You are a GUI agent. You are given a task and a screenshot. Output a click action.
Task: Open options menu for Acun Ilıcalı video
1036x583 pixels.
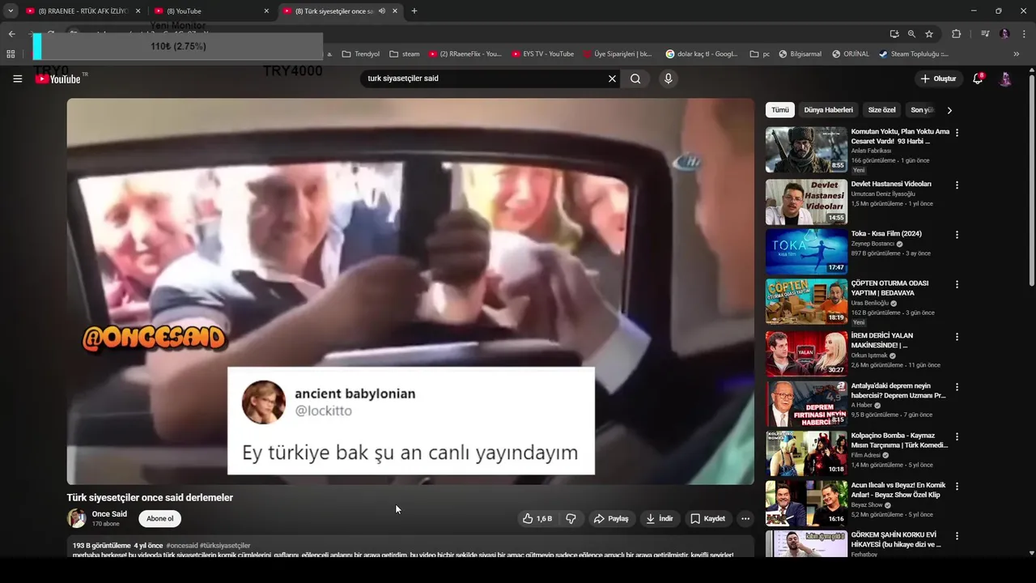tap(957, 487)
